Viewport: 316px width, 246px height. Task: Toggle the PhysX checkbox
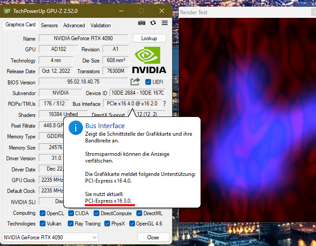[107, 224]
